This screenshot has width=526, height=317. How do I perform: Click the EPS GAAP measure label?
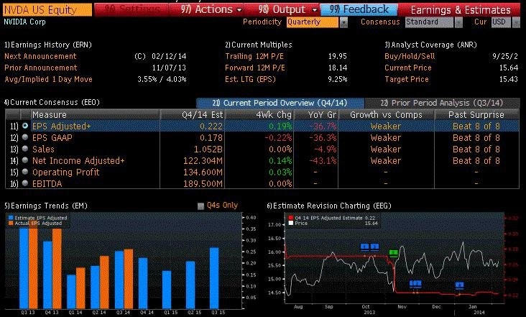[52, 137]
